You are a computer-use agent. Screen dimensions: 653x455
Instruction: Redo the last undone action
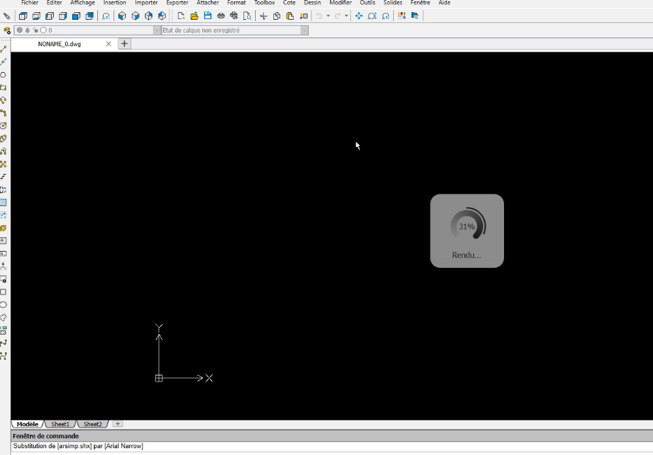click(x=337, y=16)
